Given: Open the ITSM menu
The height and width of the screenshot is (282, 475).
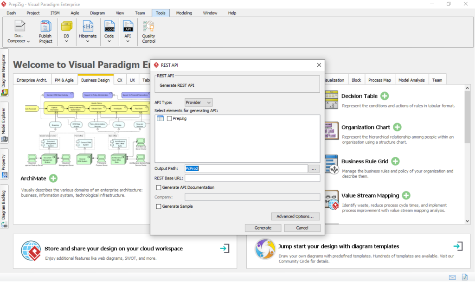Looking at the screenshot, I should pyautogui.click(x=55, y=13).
